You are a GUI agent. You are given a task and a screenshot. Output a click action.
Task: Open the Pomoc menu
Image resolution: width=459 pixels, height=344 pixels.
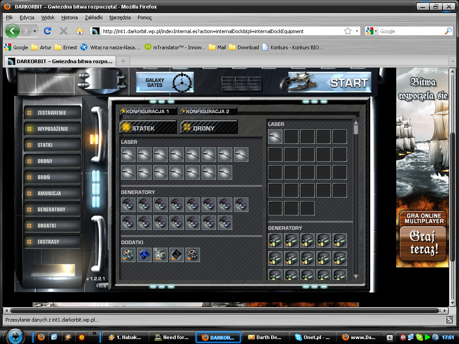pos(145,17)
